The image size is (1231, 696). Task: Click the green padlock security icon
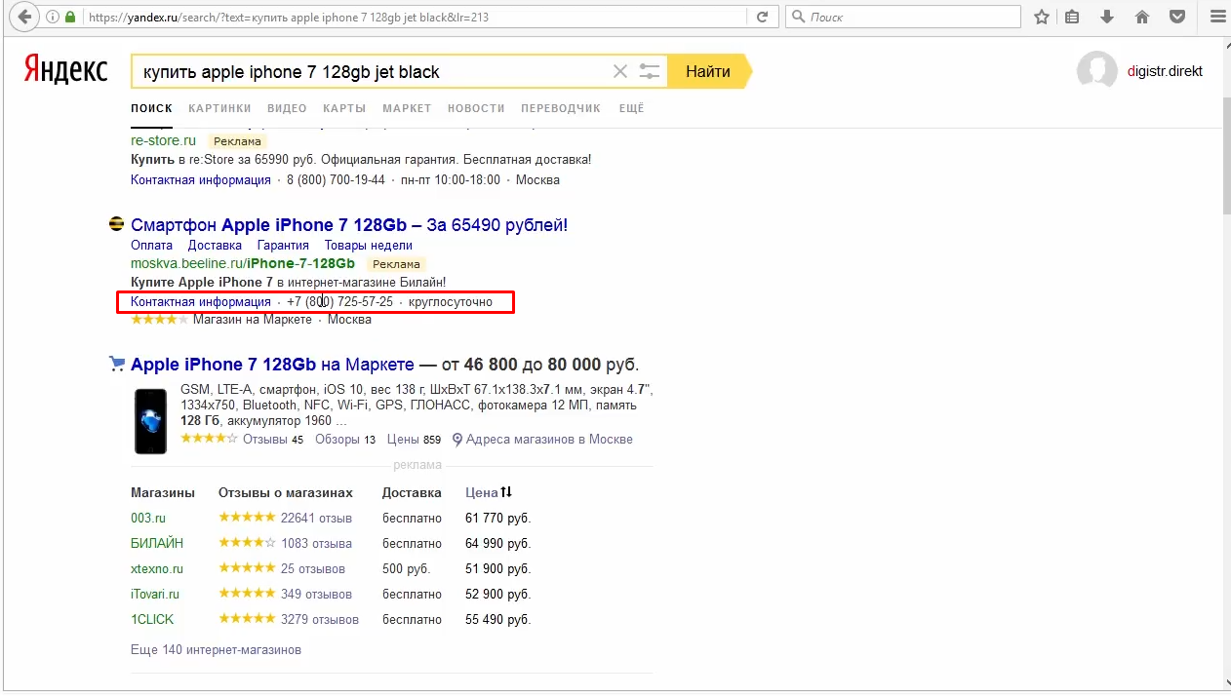pos(69,18)
